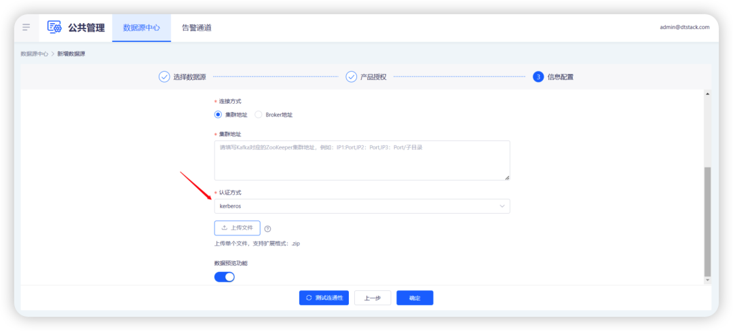Click the 公共管理 title text
Screen dimensions: 733x331
pyautogui.click(x=86, y=28)
